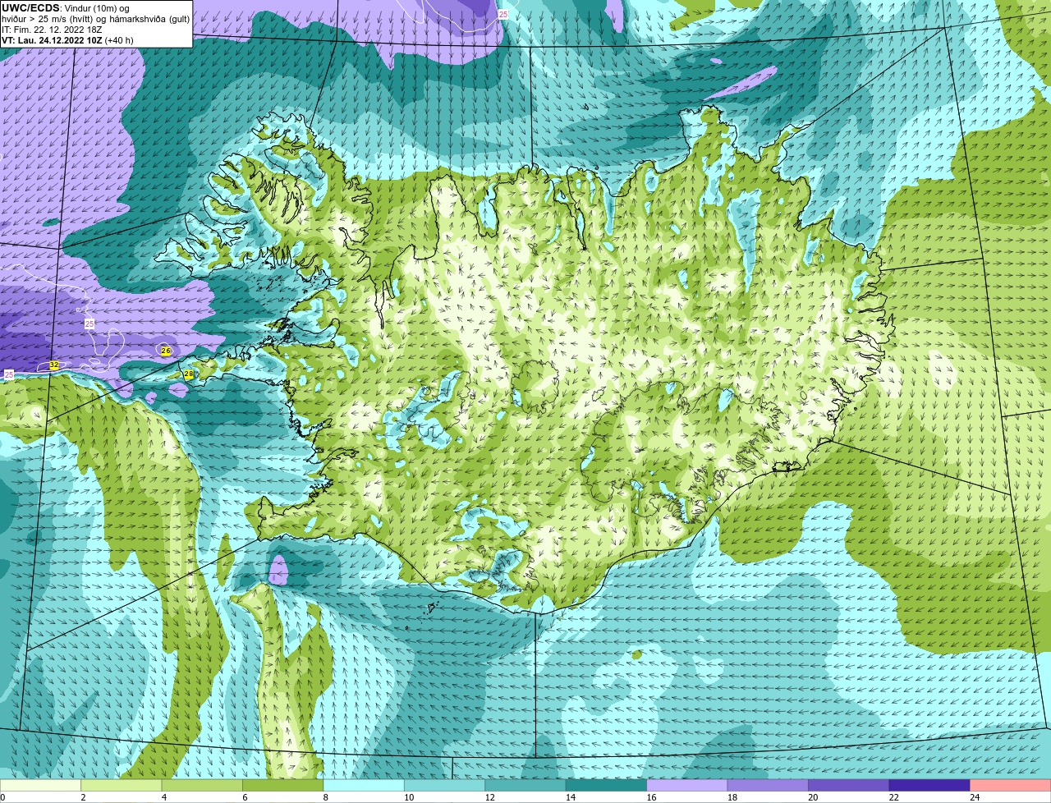Click the "Vindur (10m) og" label
1051x803 pixels.
pyautogui.click(x=97, y=8)
